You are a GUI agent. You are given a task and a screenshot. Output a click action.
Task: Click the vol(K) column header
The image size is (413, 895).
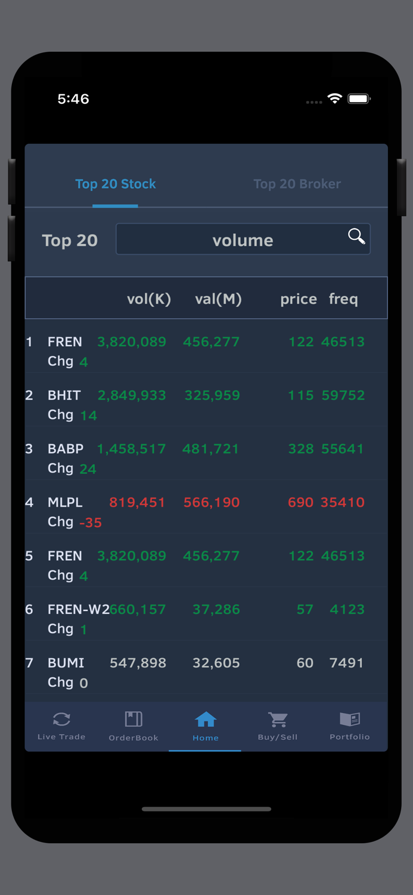pyautogui.click(x=148, y=299)
